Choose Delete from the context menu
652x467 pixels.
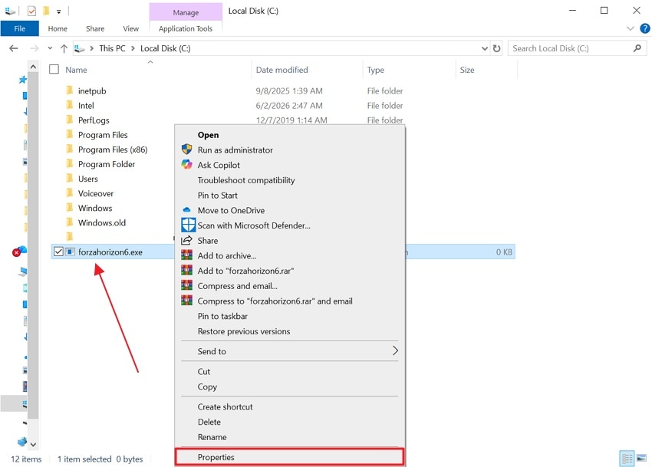click(289, 422)
